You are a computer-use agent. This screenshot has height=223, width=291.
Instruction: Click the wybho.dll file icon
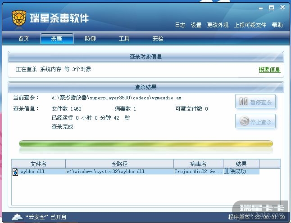(x=15, y=172)
